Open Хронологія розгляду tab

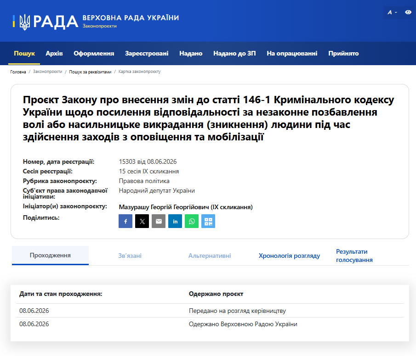coord(290,256)
